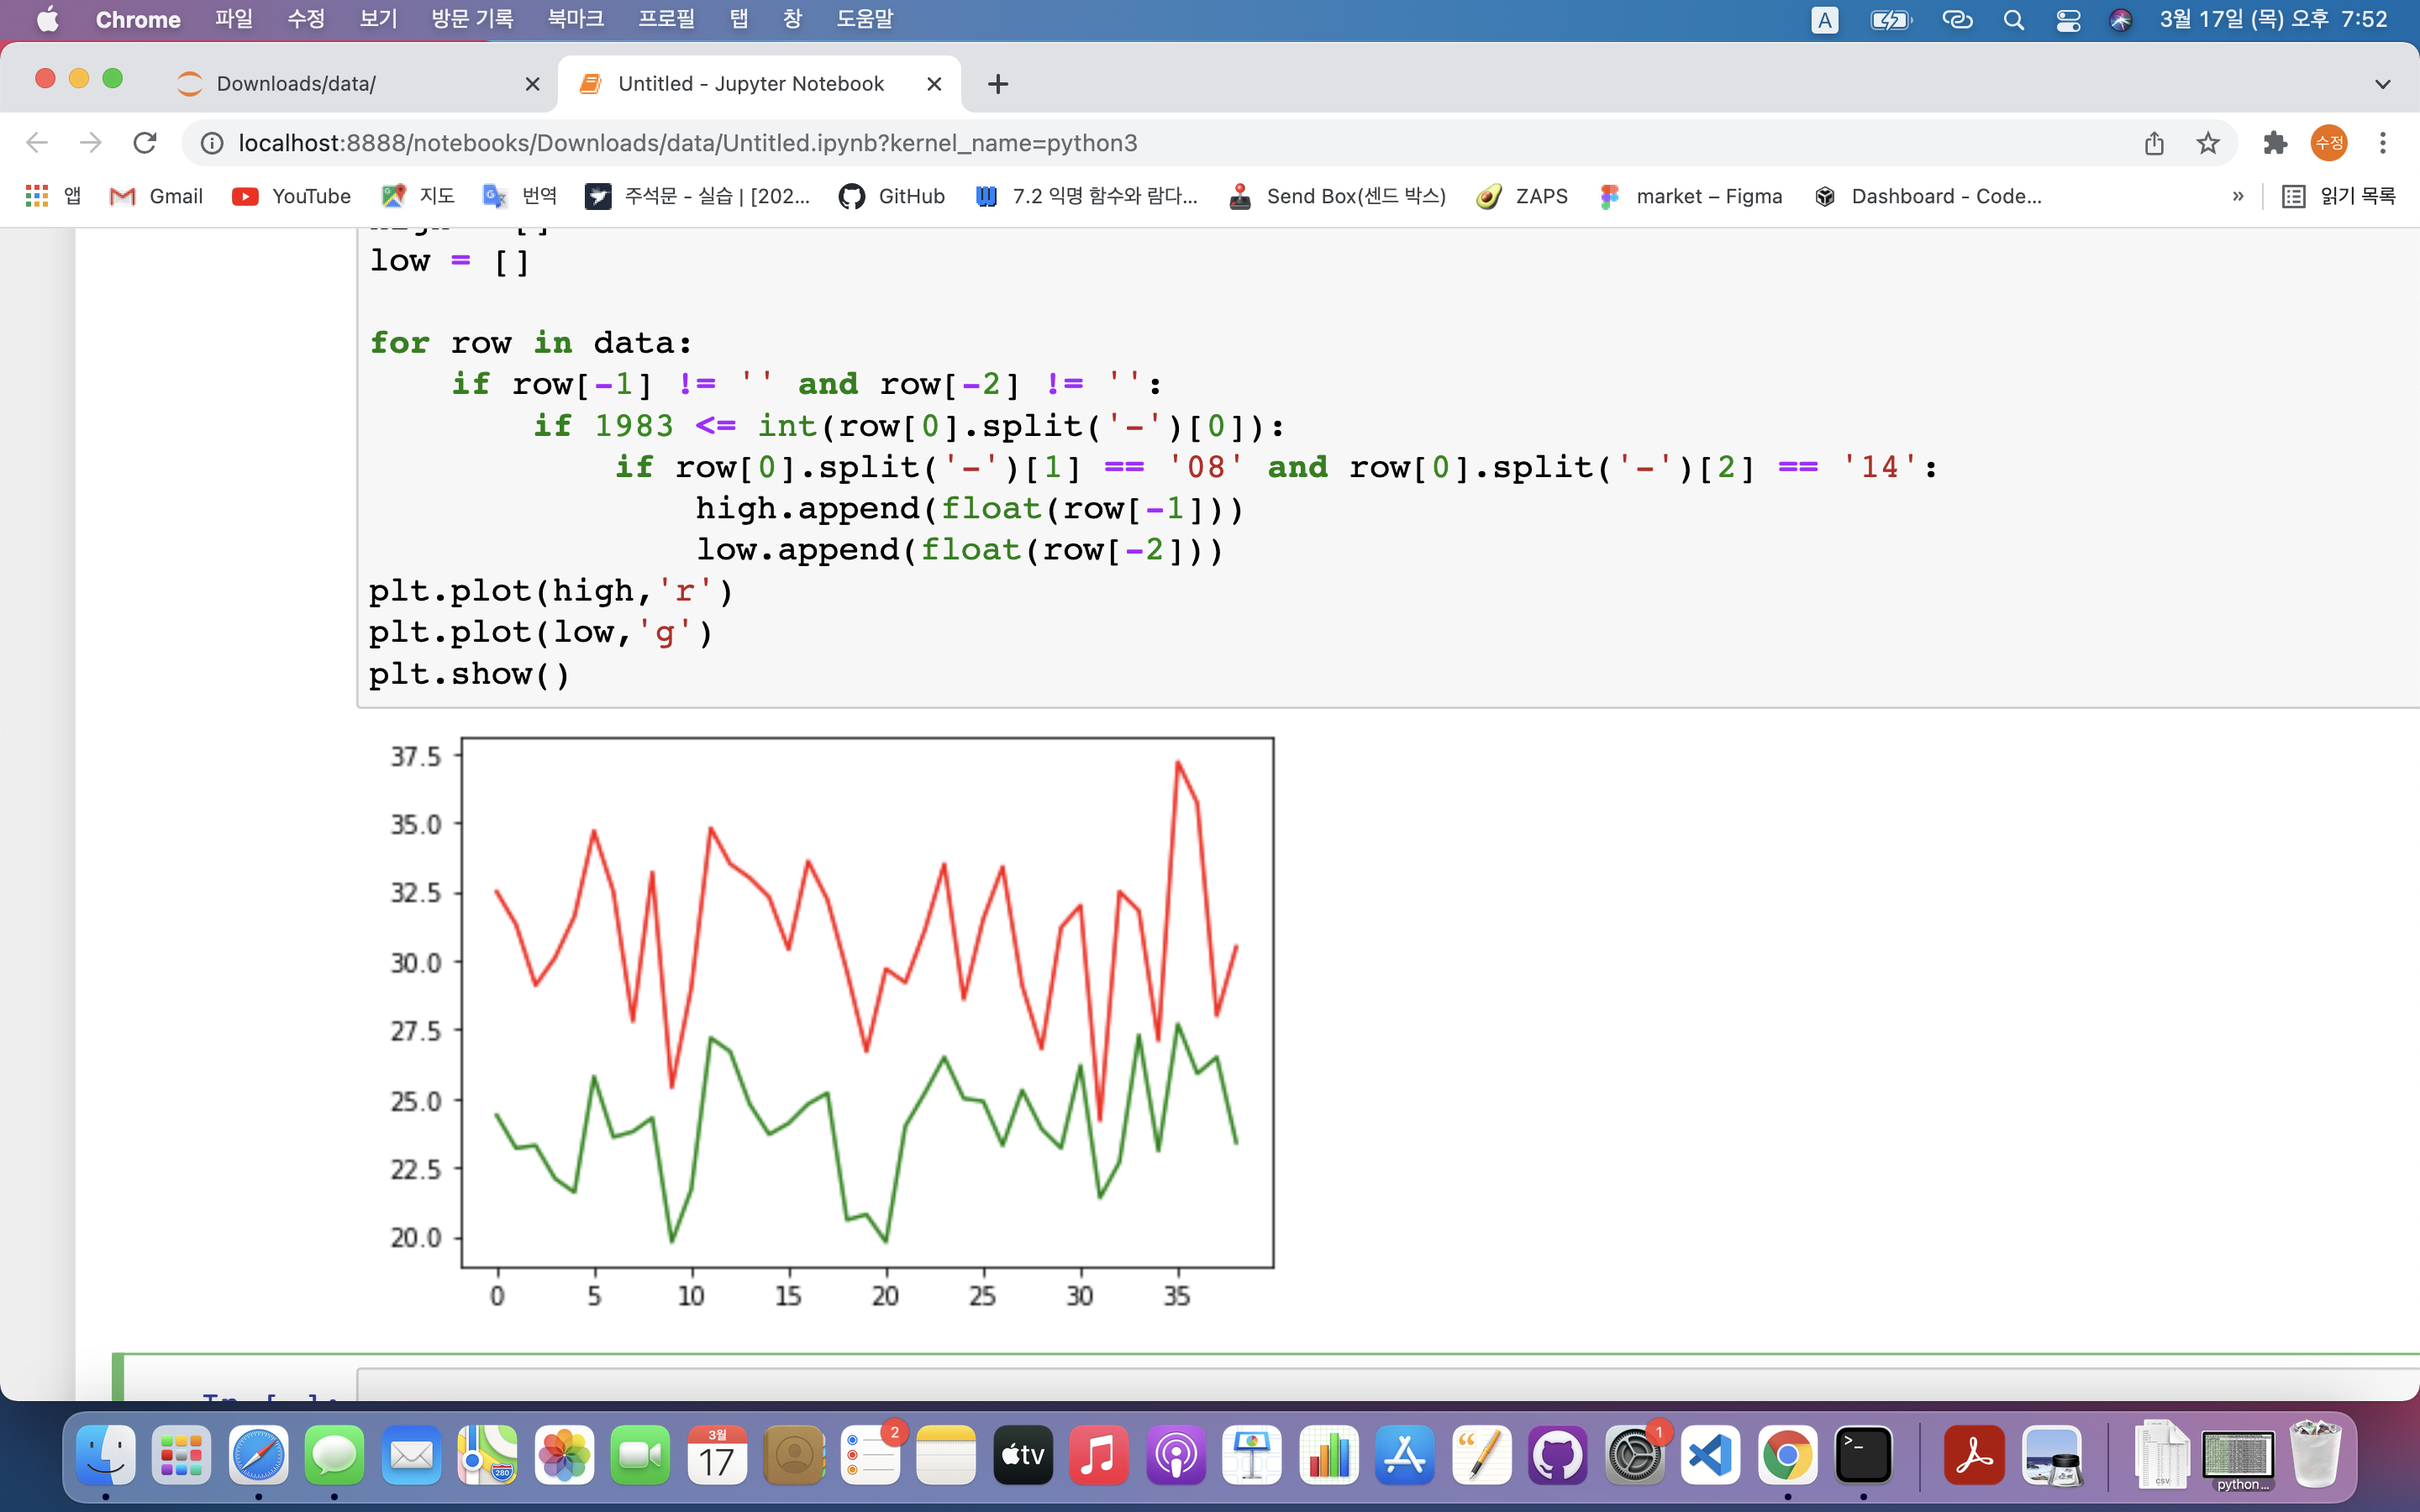Open the GitHub Desktop dock icon
The image size is (2420, 1512).
(x=1557, y=1455)
